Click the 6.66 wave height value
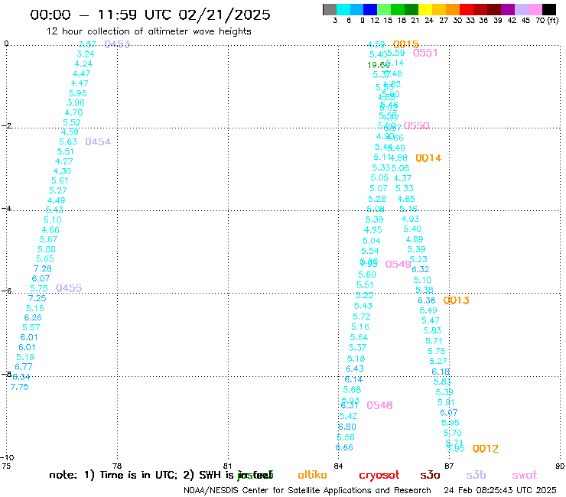Screen dimensions: 566x497 point(344,447)
